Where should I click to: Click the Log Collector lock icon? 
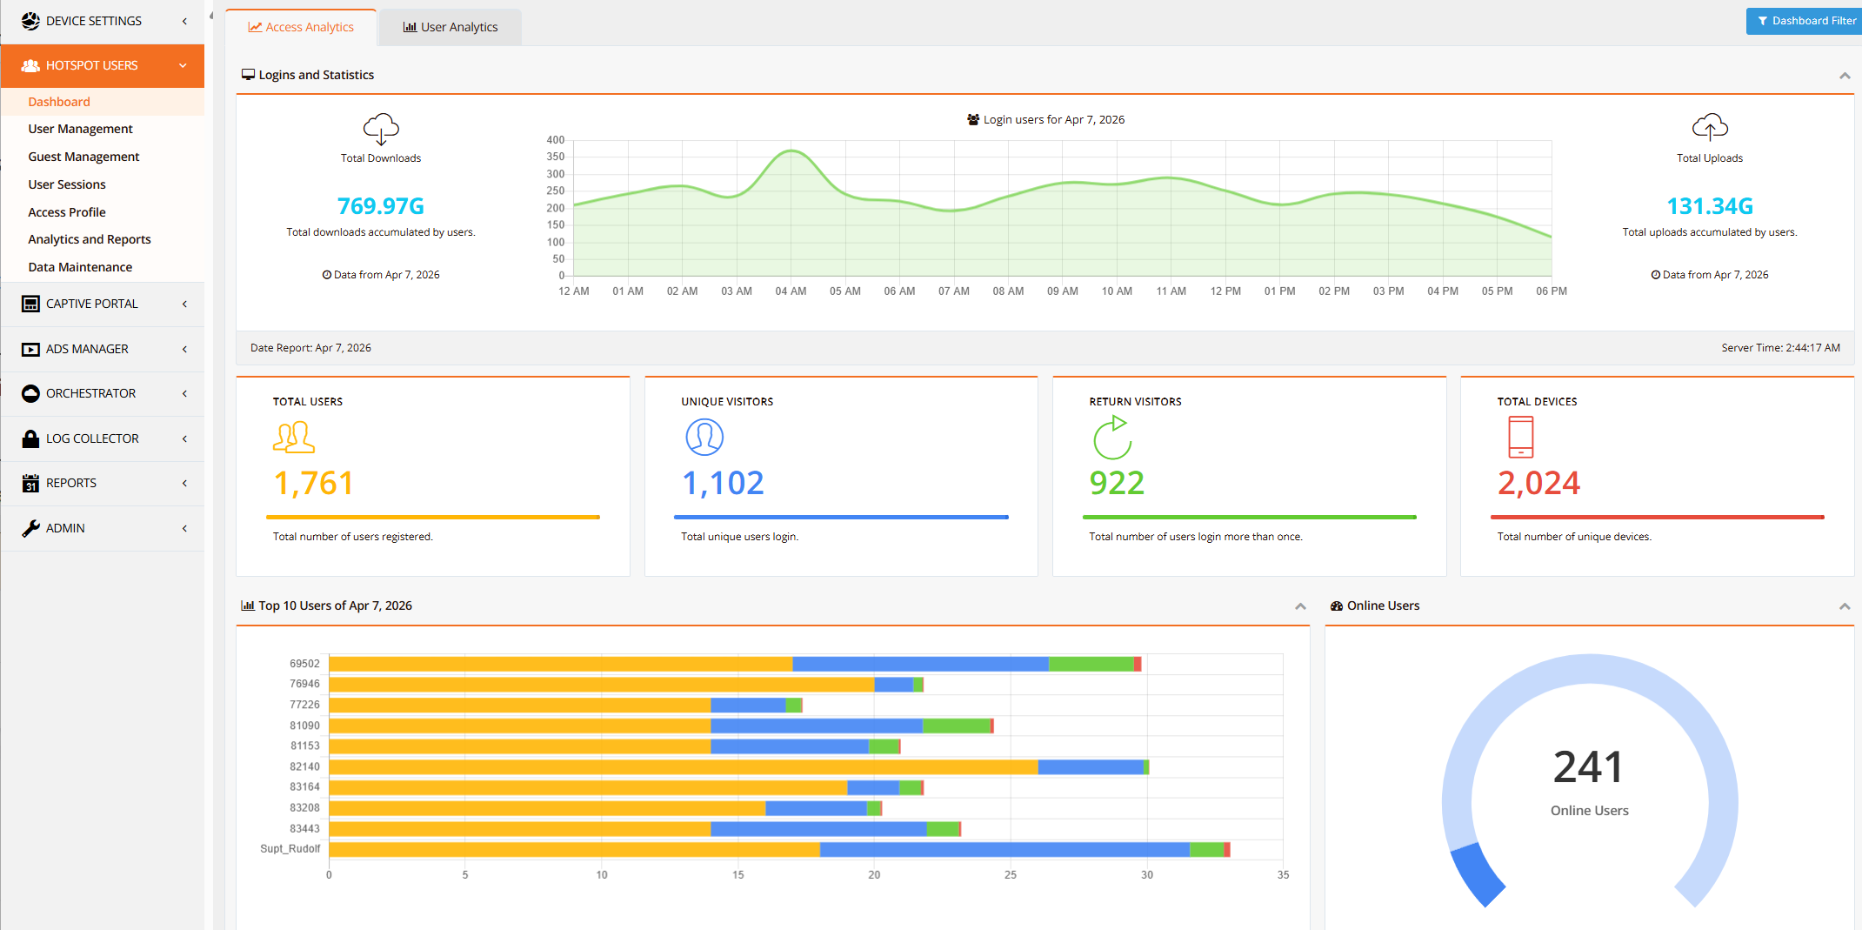point(30,438)
